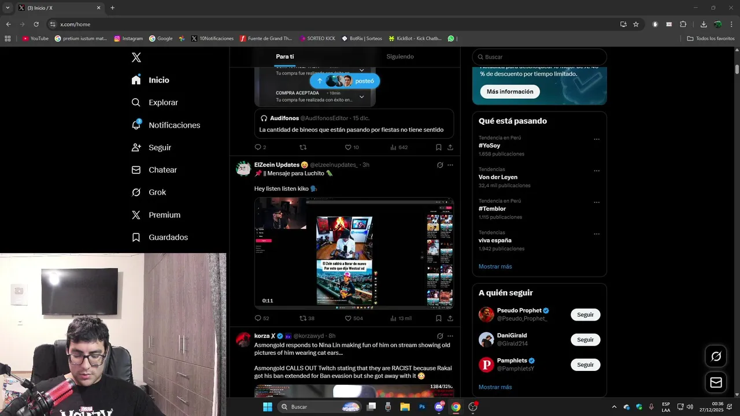Open Notificaciones in the sidebar

pyautogui.click(x=165, y=125)
